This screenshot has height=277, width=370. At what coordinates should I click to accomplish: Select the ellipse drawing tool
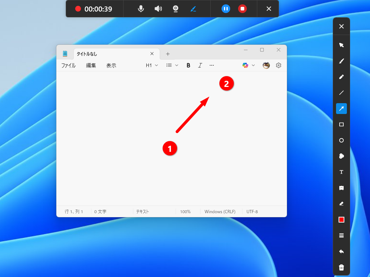pyautogui.click(x=341, y=140)
